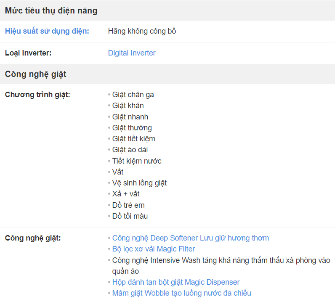Select the 'Giặt chăn ga' list item

click(x=133, y=95)
